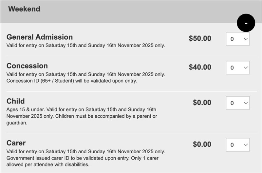Open the General Admission quantity dropdown

(x=238, y=39)
